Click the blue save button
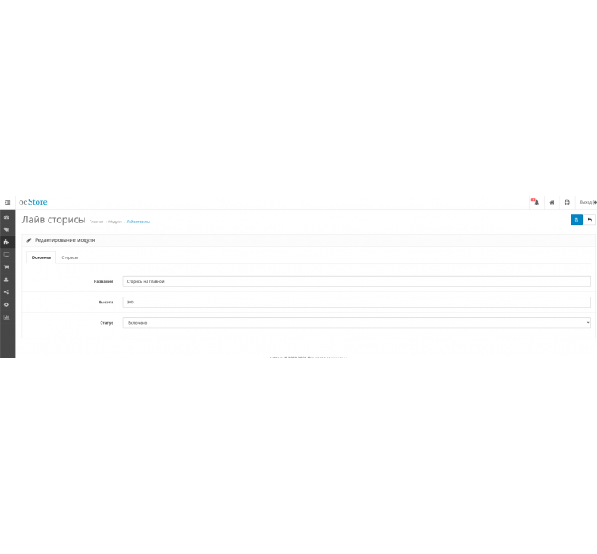The width and height of the screenshot is (597, 554). pos(576,220)
